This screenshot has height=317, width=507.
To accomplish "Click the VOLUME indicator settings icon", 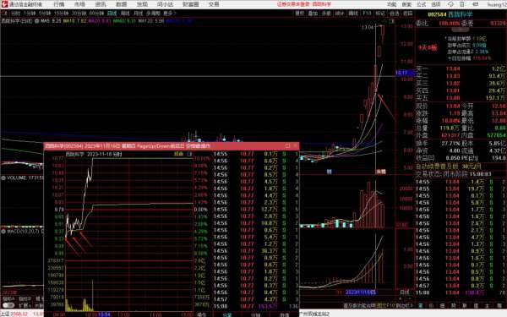I will pyautogui.click(x=3, y=178).
